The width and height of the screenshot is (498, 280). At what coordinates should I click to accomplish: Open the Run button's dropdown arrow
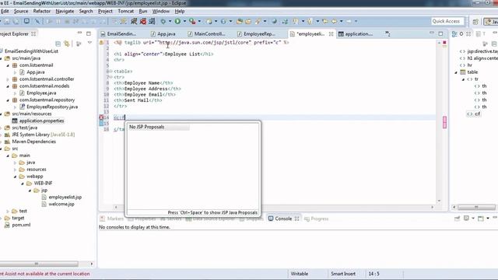coord(184,21)
